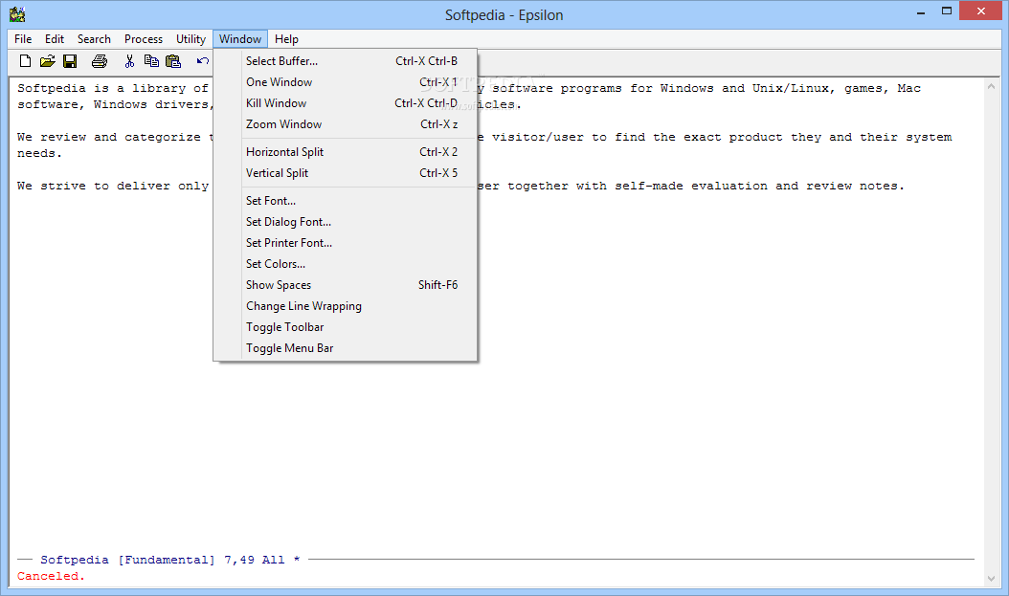Image resolution: width=1009 pixels, height=596 pixels.
Task: Click the Save floppy disk icon
Action: (70, 61)
